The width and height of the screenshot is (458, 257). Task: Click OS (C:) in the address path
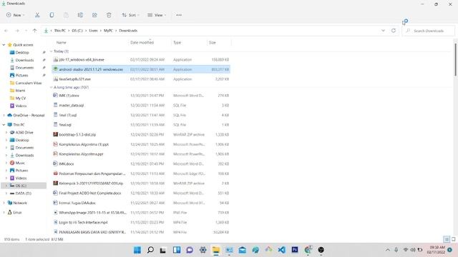pyautogui.click(x=77, y=31)
